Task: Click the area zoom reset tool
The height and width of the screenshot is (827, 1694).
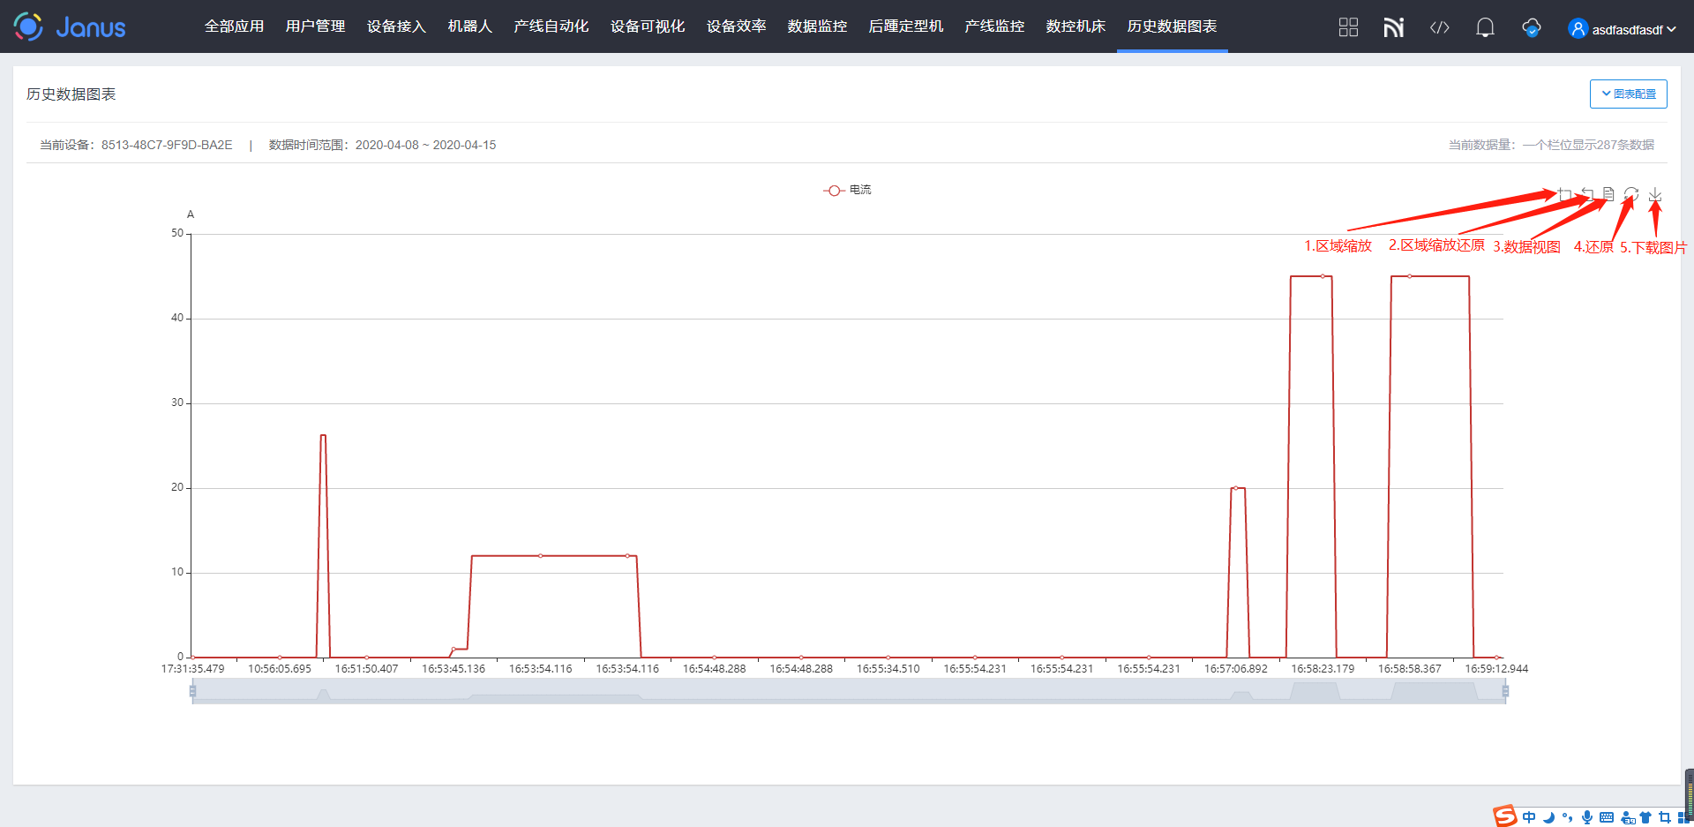Action: [1587, 194]
